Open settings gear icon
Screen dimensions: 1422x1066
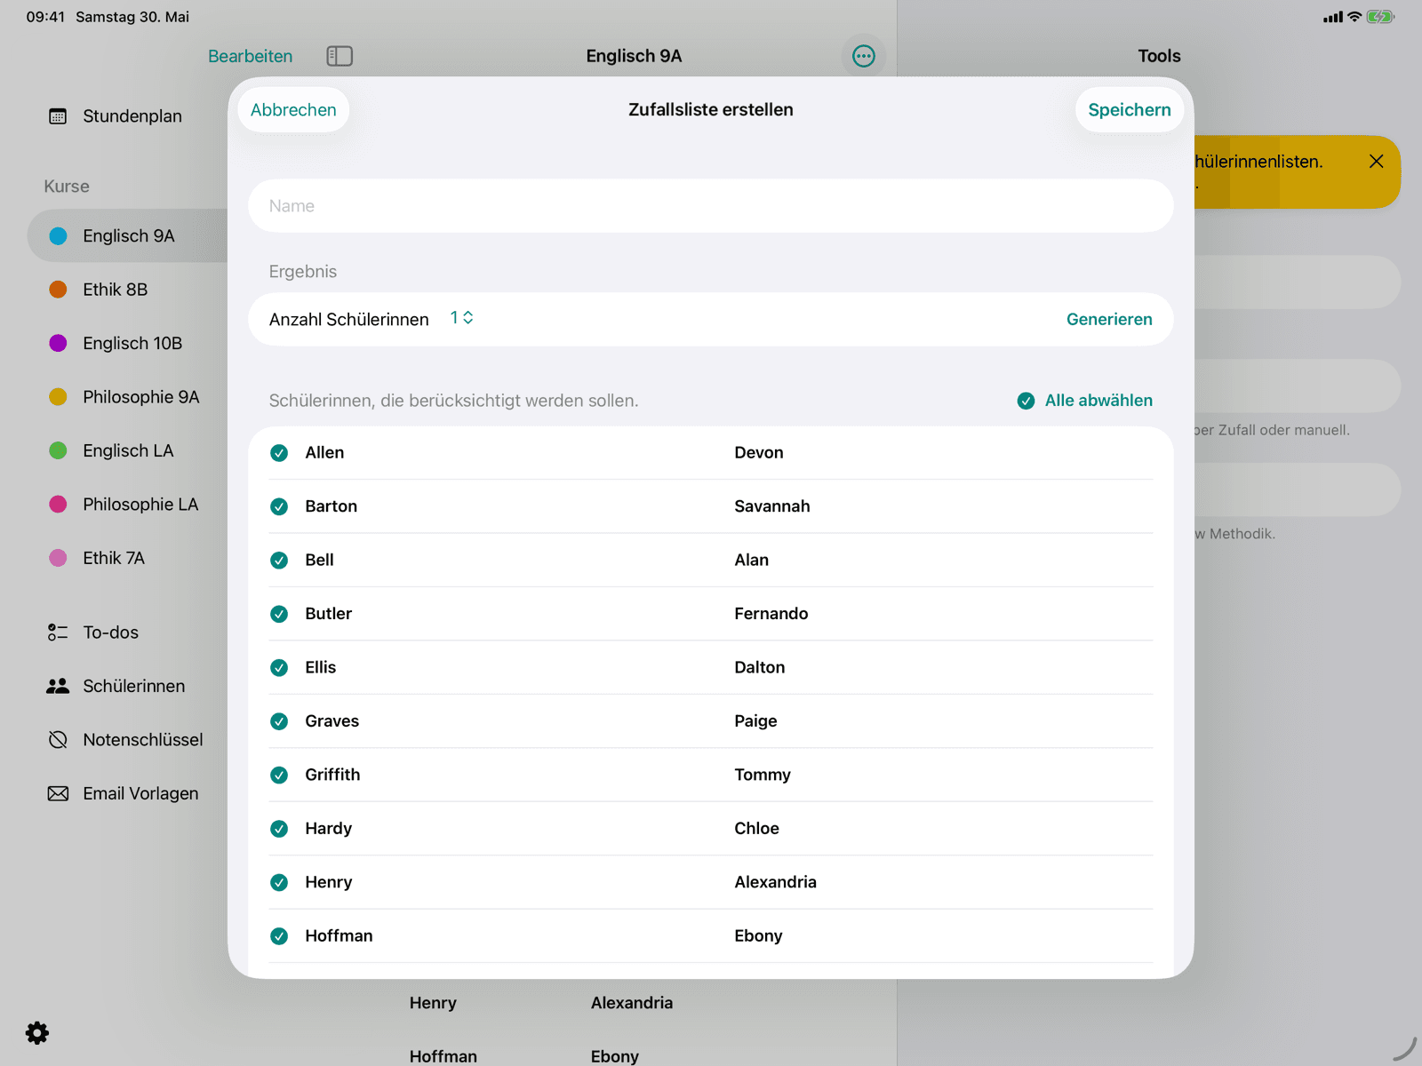coord(37,1033)
